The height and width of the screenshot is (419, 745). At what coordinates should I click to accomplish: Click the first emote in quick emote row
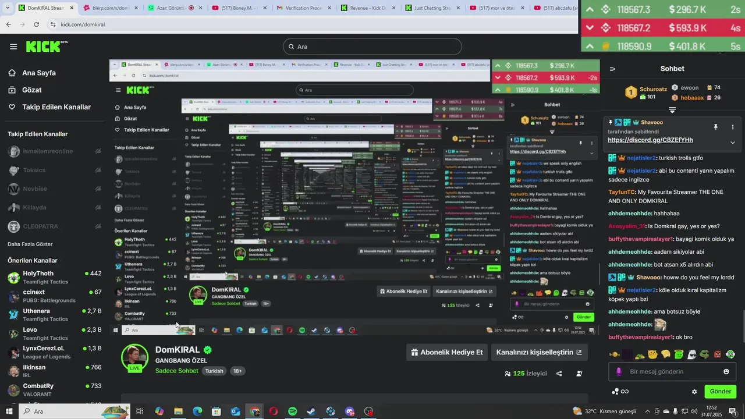[x=615, y=354]
